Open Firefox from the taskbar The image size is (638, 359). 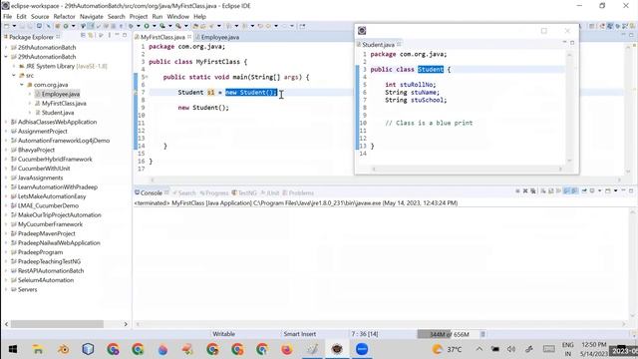click(x=287, y=349)
